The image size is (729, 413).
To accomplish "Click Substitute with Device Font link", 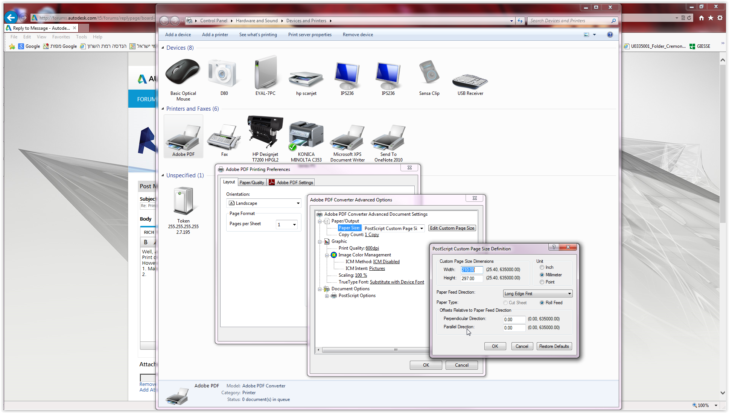I will point(397,282).
